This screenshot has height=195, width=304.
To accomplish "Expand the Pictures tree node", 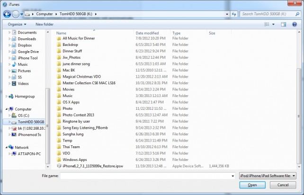I will point(9,71).
